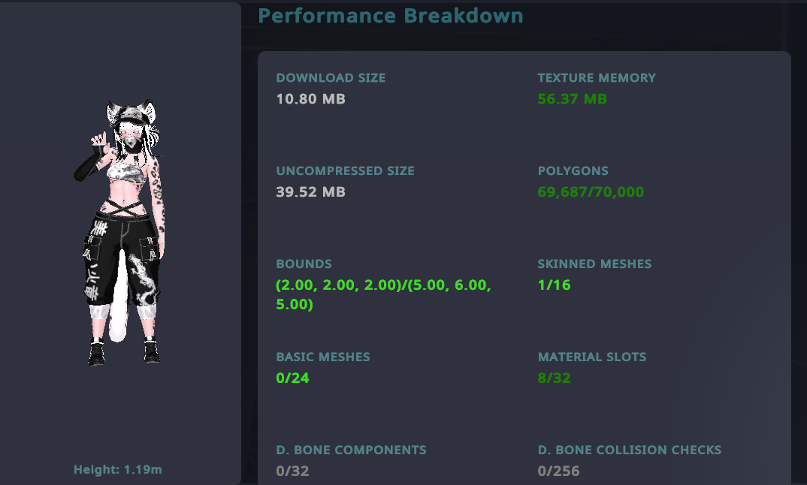This screenshot has width=807, height=485.
Task: Click the 69,687/70,000 polygon count
Action: [x=591, y=192]
